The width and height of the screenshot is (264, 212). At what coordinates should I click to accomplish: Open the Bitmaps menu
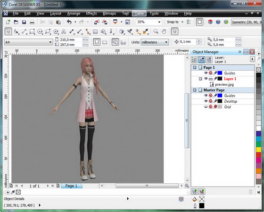tap(109, 14)
